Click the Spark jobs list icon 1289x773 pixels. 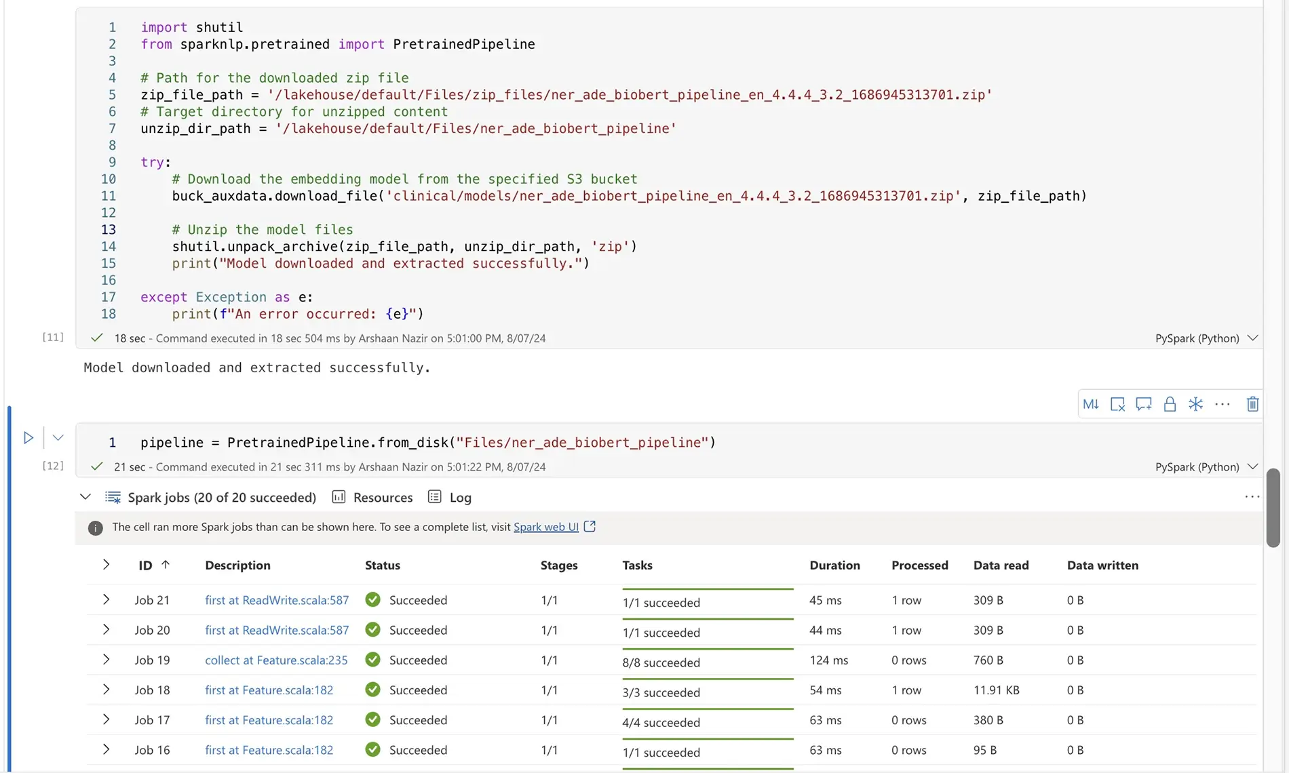point(113,497)
